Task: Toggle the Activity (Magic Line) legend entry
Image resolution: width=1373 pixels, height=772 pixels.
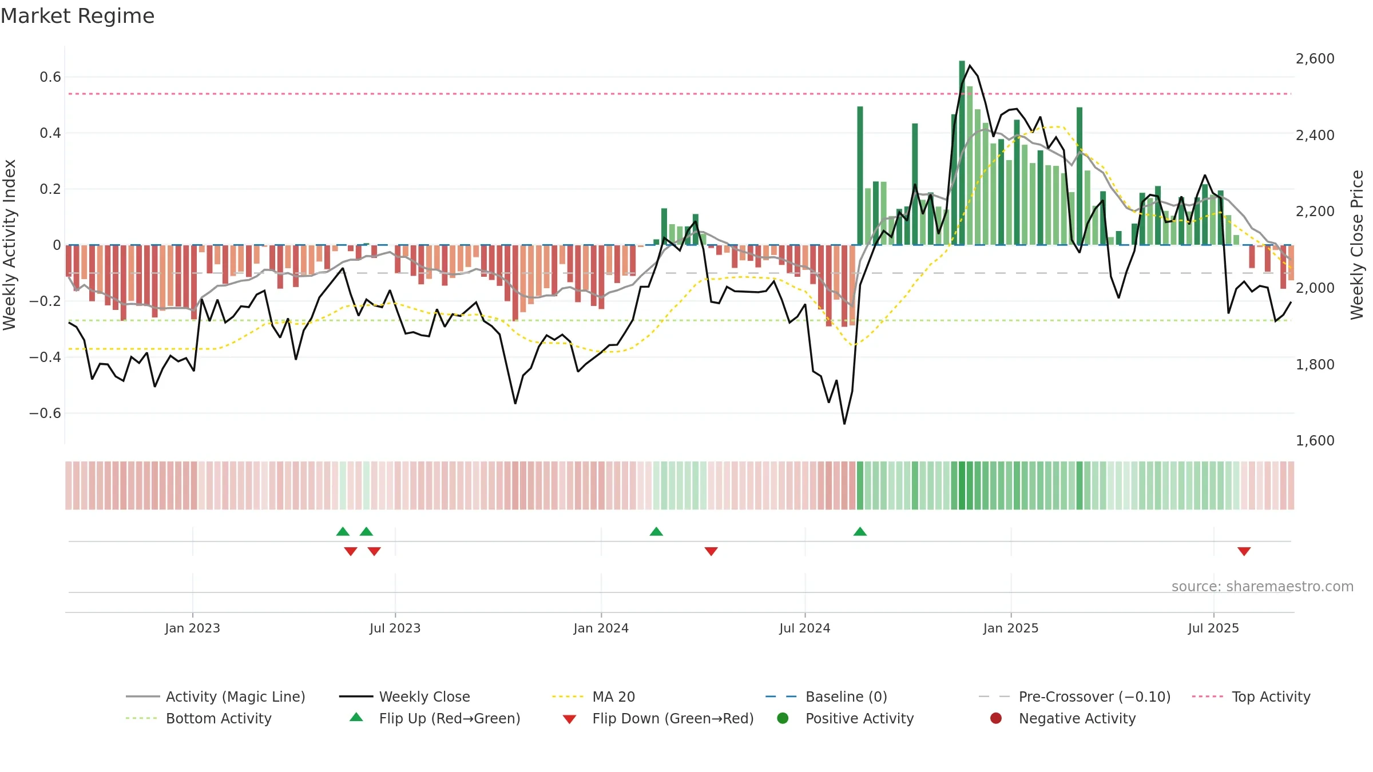Action: [216, 697]
